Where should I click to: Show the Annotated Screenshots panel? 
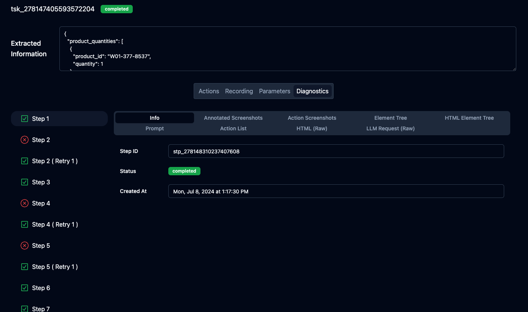tap(233, 118)
